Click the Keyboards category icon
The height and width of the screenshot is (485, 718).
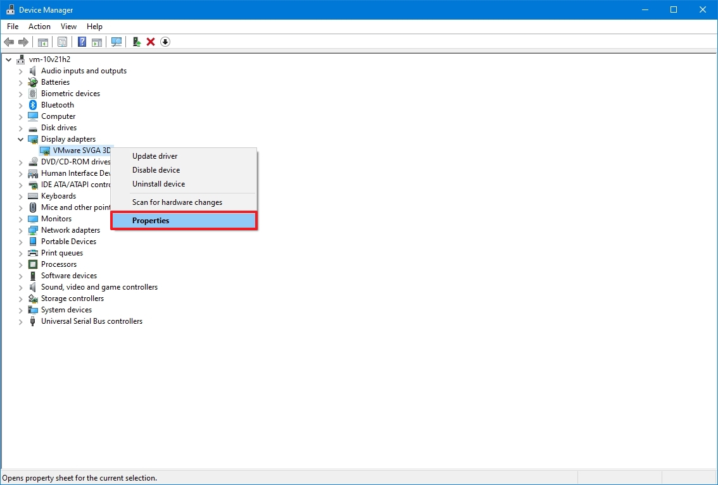click(32, 196)
